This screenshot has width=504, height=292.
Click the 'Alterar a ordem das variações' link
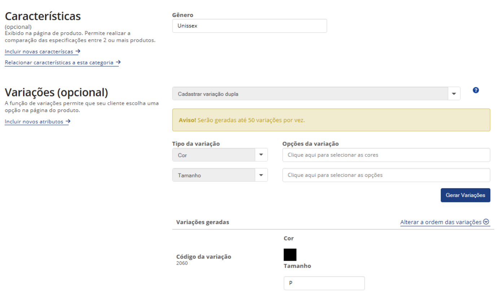click(x=441, y=222)
